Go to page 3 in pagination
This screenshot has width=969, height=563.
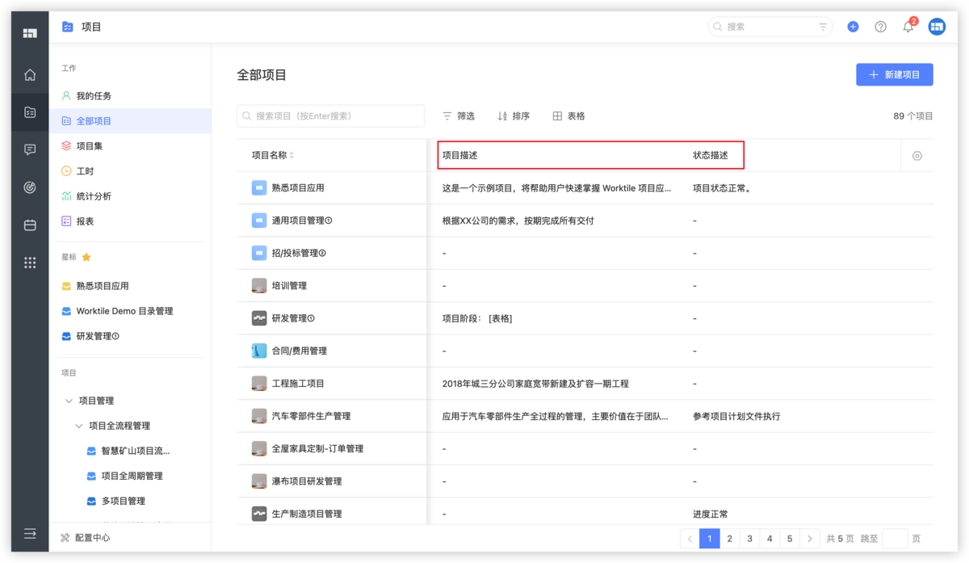click(x=749, y=539)
